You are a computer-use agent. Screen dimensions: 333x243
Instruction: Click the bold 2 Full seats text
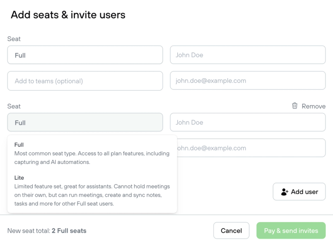(x=69, y=231)
